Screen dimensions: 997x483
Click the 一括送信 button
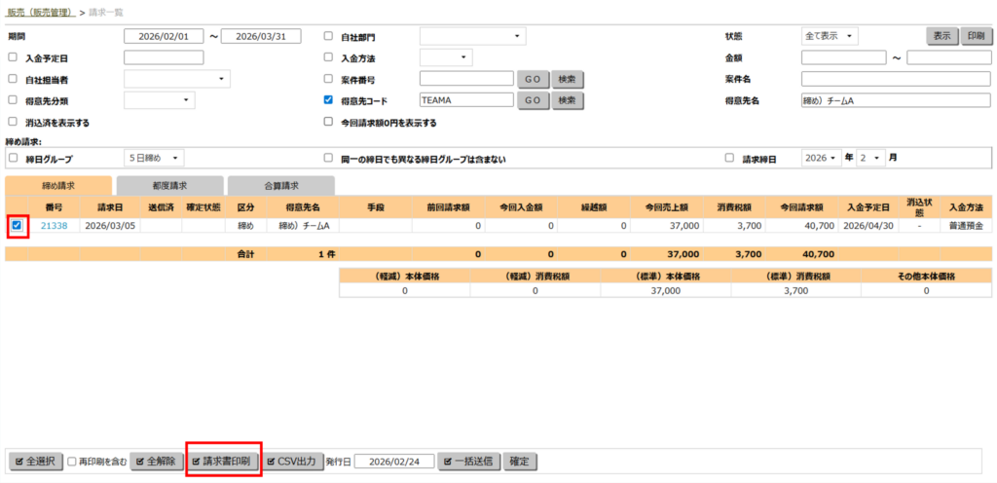[469, 461]
